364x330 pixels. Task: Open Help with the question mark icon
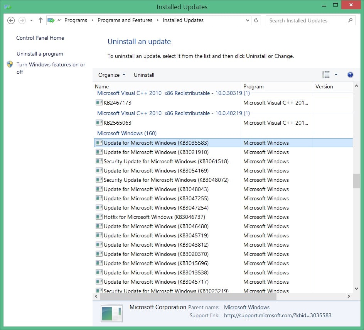(x=350, y=74)
